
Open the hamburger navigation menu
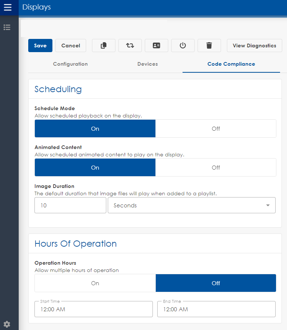coord(8,7)
